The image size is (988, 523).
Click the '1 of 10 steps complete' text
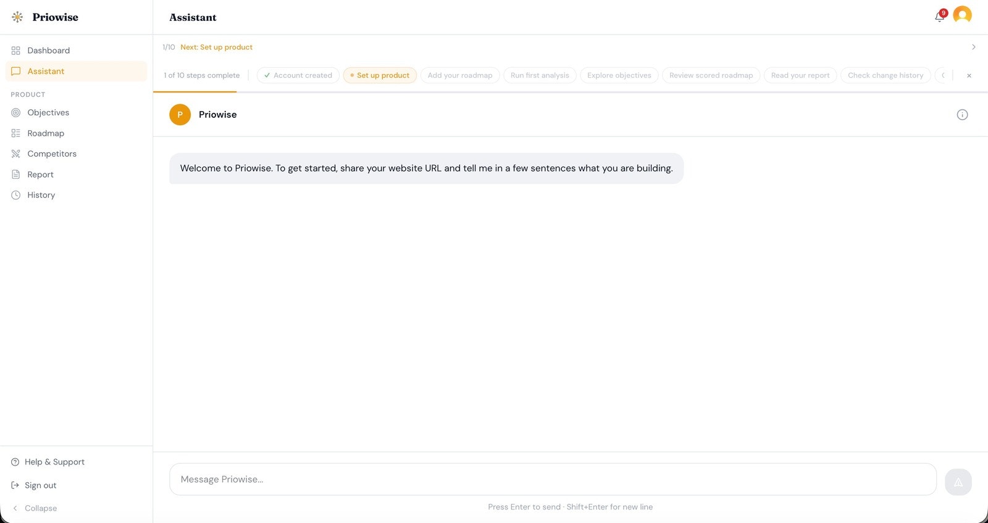202,75
